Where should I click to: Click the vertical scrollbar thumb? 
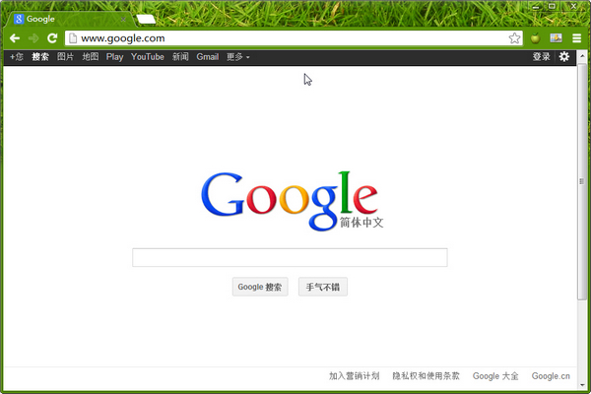pyautogui.click(x=582, y=181)
